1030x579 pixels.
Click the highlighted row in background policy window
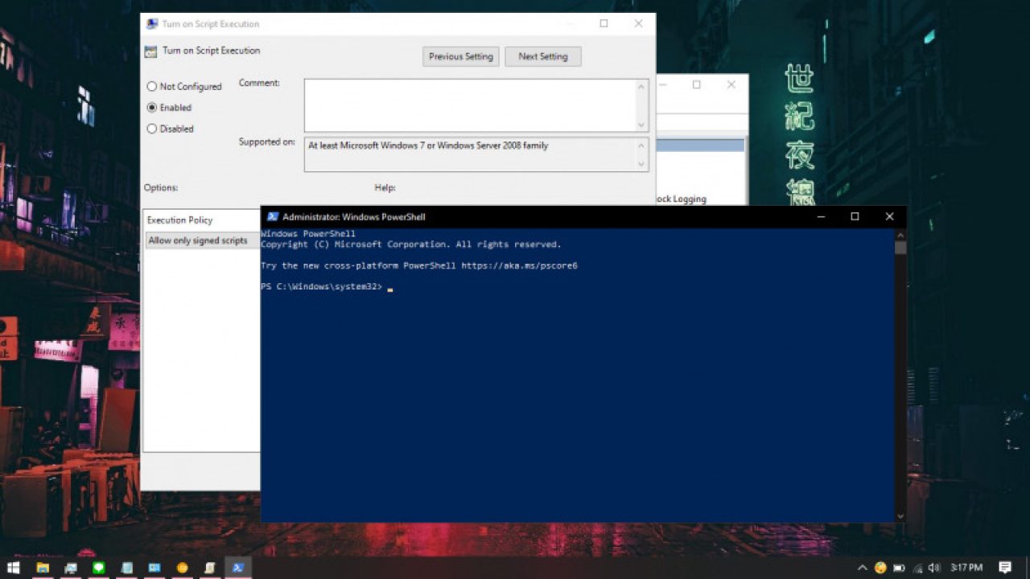coord(700,146)
